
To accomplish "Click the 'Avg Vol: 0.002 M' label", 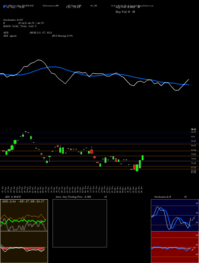I will click(x=127, y=8).
